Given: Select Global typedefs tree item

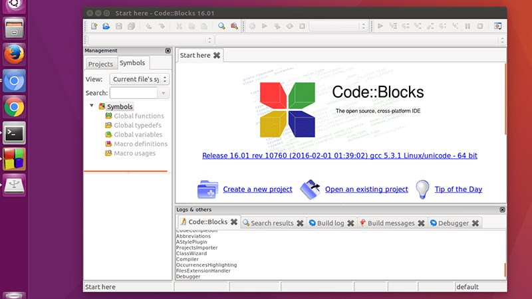Looking at the screenshot, I should (138, 125).
